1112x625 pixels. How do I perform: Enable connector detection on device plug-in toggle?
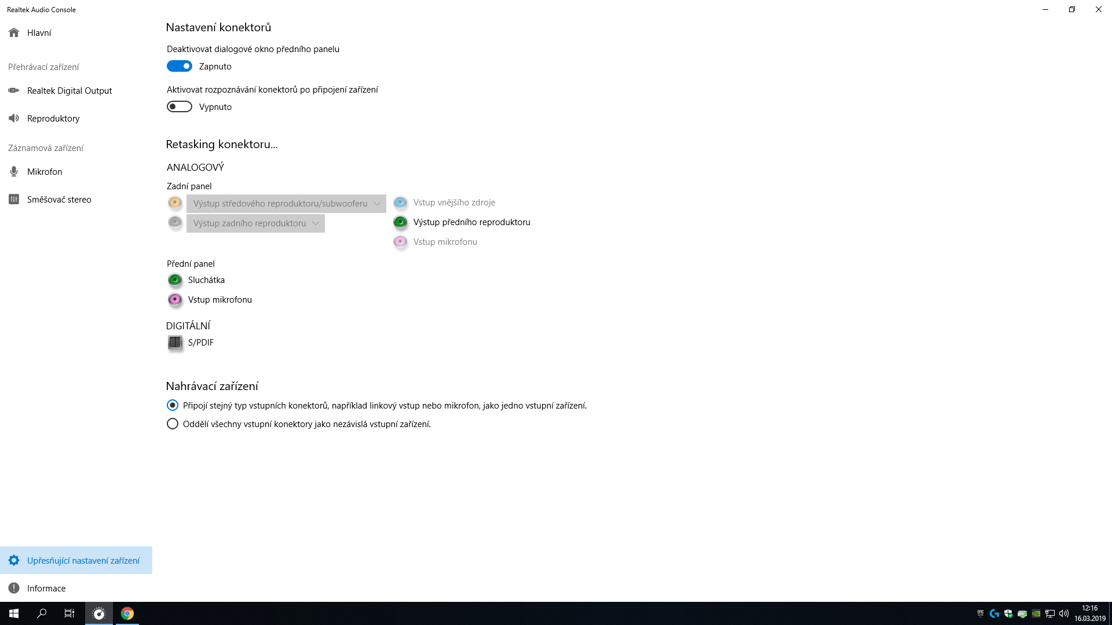point(180,107)
